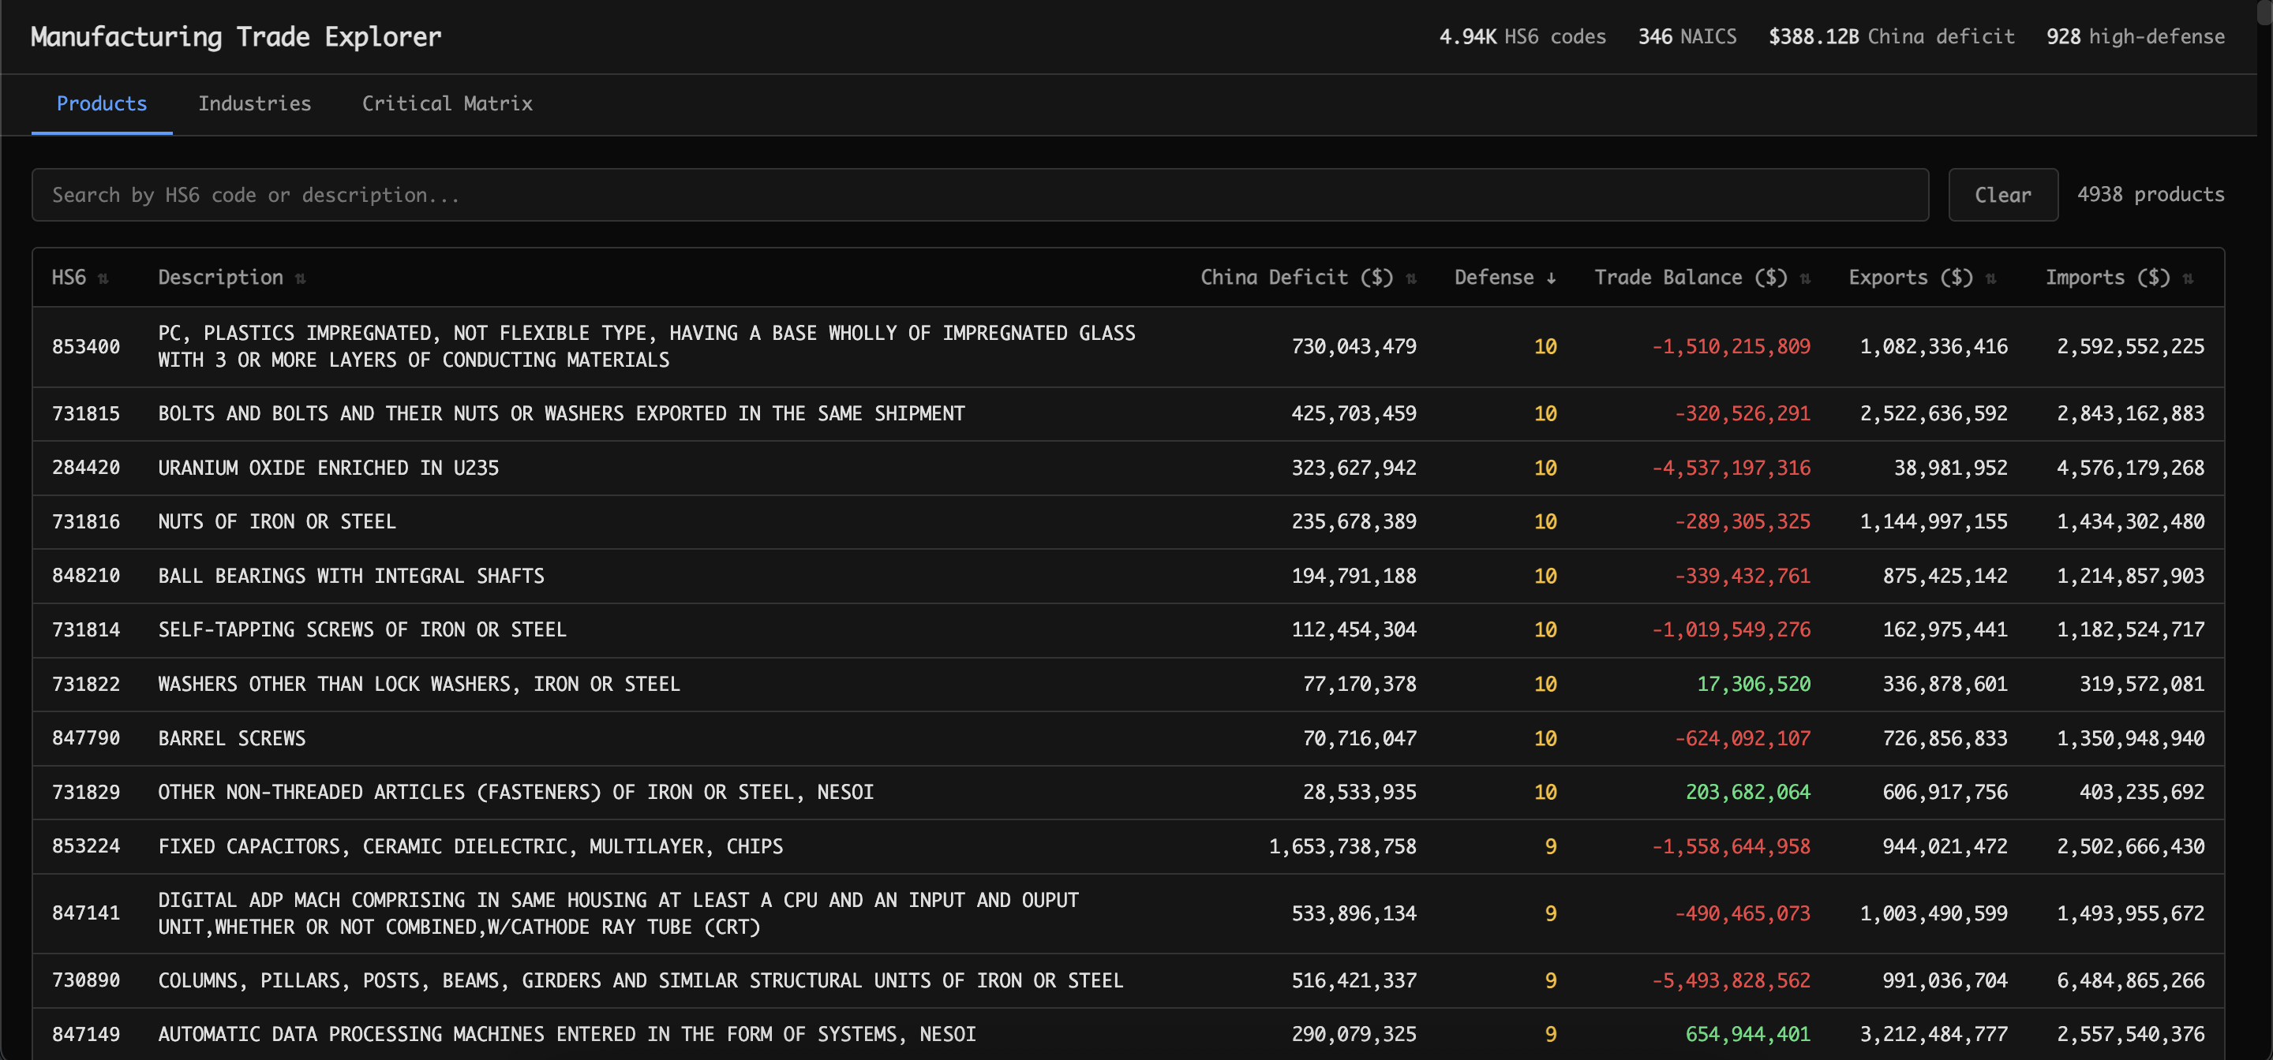This screenshot has width=2273, height=1060.
Task: Click Exports column sort icon
Action: point(1990,278)
